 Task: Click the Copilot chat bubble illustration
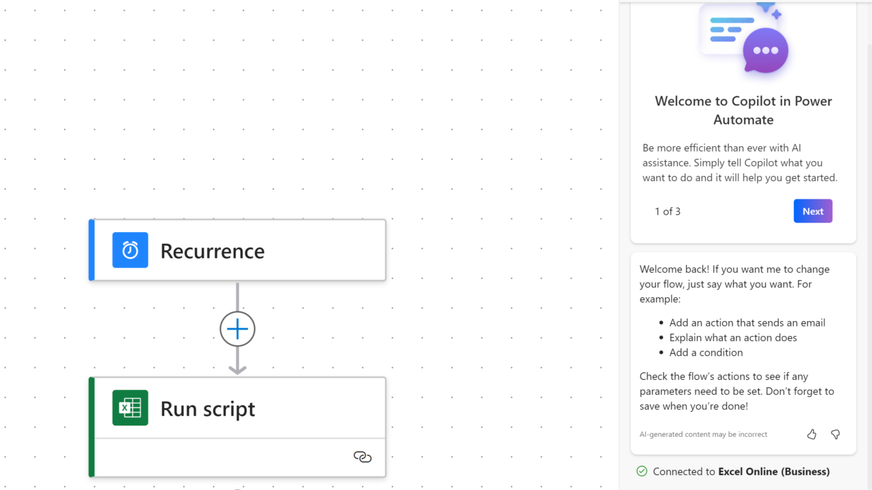(765, 50)
